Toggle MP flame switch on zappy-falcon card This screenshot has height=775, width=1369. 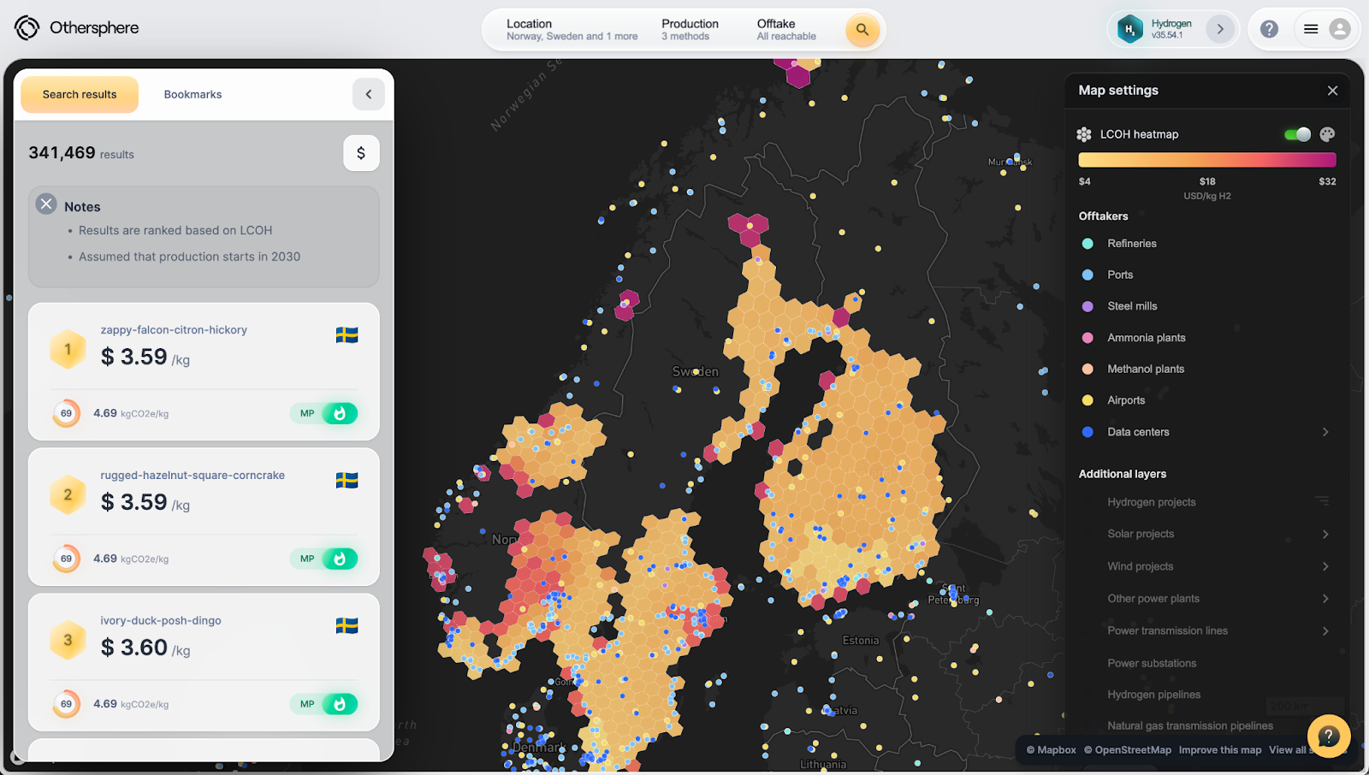point(323,413)
